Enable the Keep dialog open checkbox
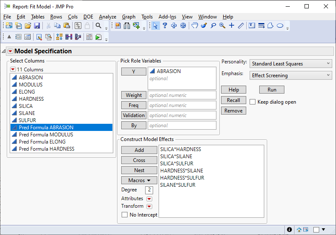Viewport: 336px width, 235px height. (253, 102)
